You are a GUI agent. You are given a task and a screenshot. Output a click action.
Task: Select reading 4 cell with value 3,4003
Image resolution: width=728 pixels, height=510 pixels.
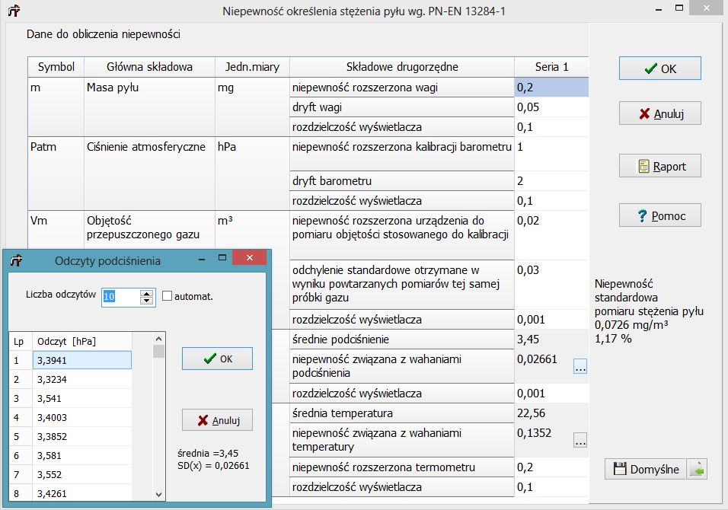click(82, 417)
